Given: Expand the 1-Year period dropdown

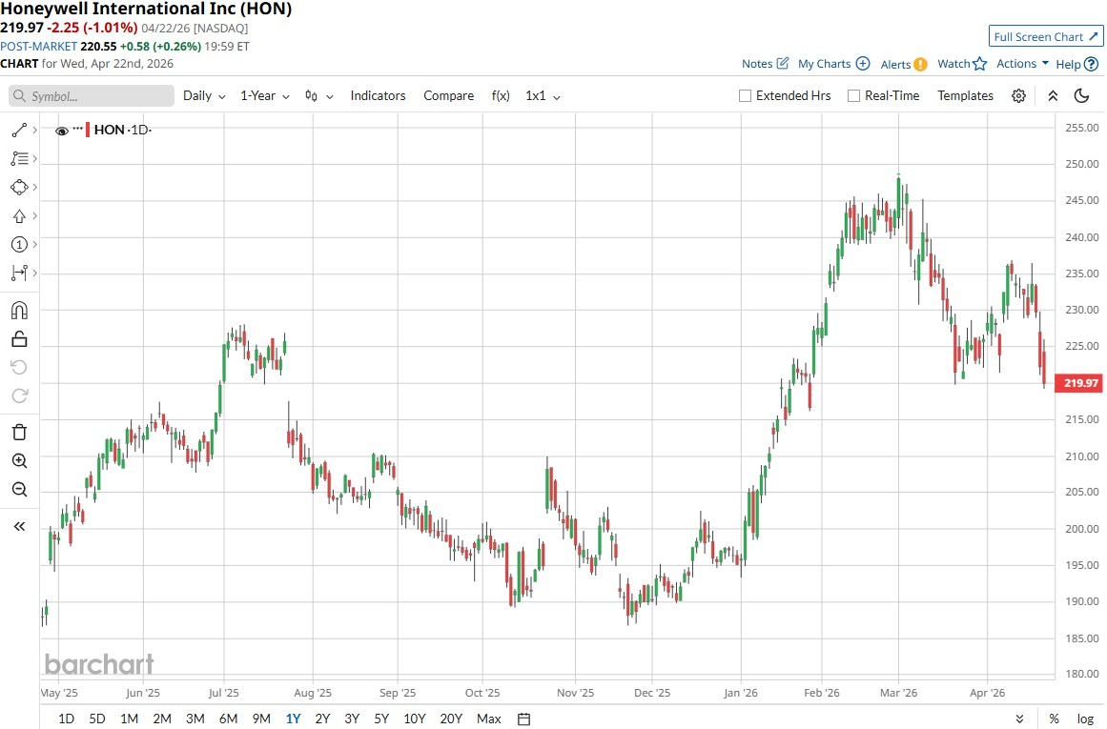Looking at the screenshot, I should coord(264,95).
